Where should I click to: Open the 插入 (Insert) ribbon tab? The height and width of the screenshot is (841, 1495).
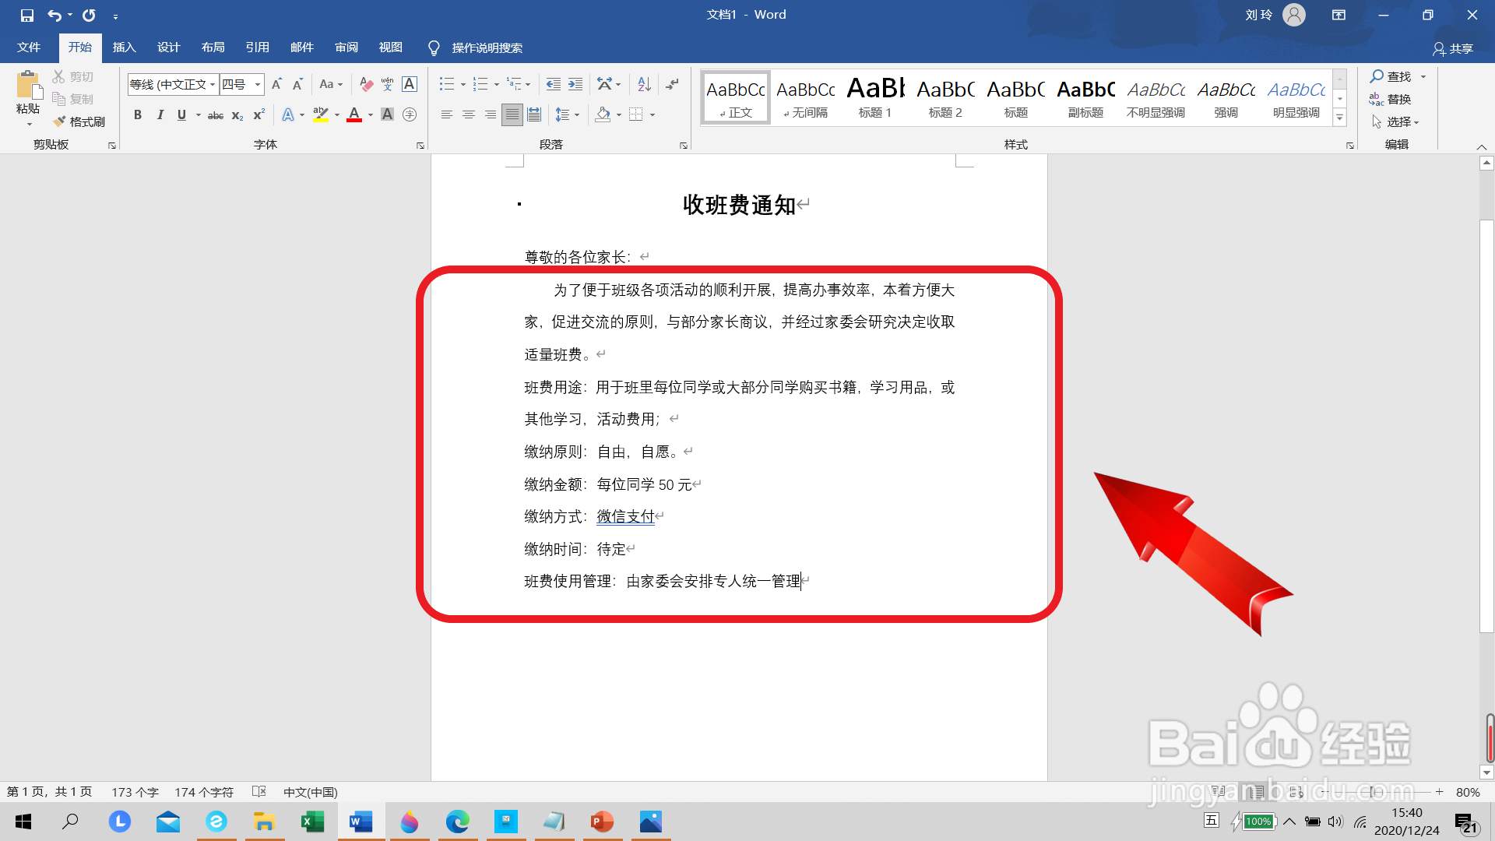coord(124,48)
